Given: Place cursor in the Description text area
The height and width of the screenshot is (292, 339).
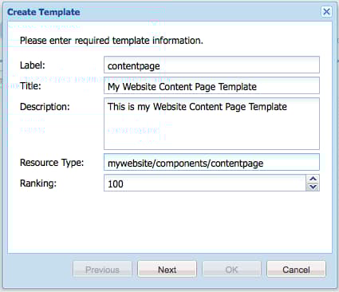Looking at the screenshot, I should pyautogui.click(x=211, y=124).
